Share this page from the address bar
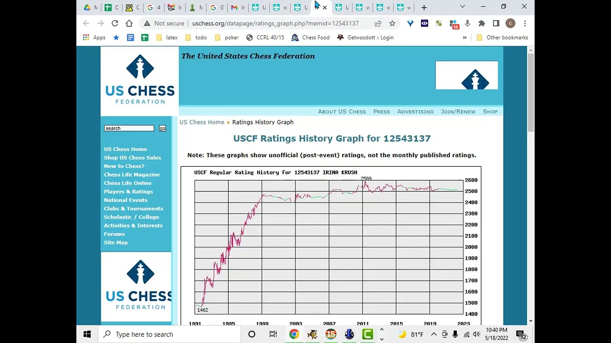The width and height of the screenshot is (611, 343). [378, 23]
